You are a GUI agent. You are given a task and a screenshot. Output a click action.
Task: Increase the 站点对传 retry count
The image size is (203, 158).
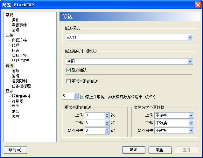107,129
